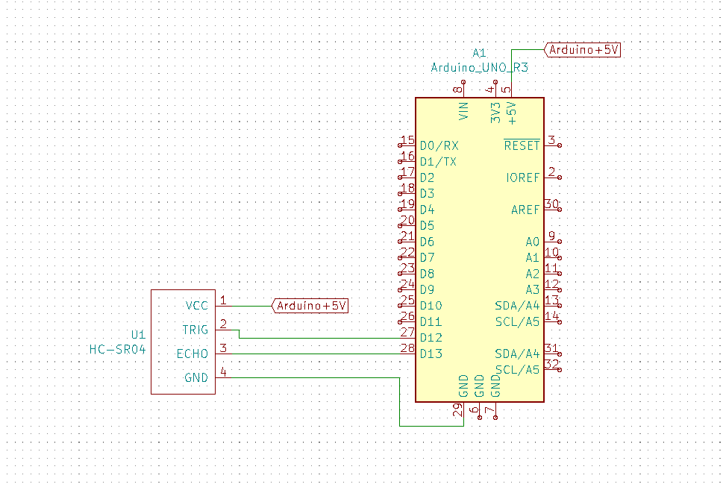Select the IOREF pin label
726x490 pixels.
coord(522,178)
